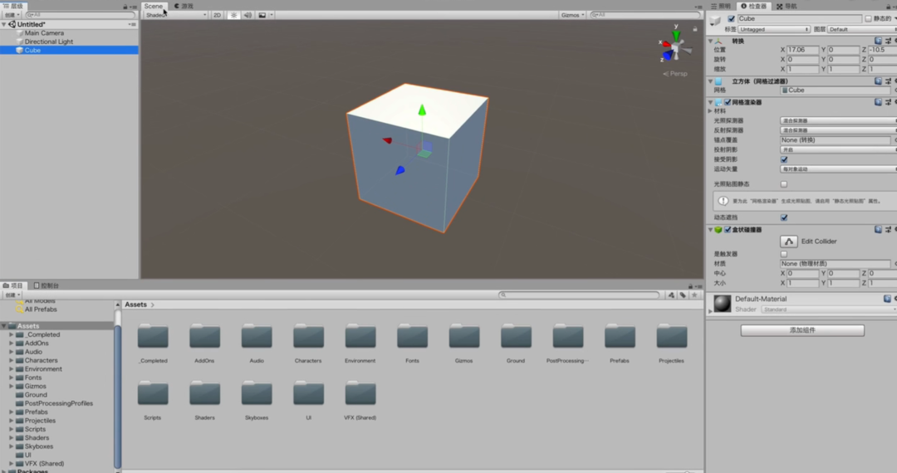Lock the Hierarchy panel with the padlock icon
The width and height of the screenshot is (897, 473).
[x=125, y=7]
